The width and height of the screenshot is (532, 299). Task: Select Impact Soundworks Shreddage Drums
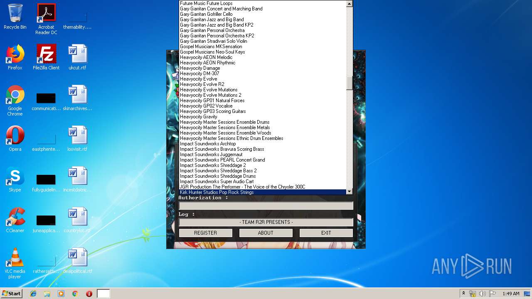pos(263,176)
